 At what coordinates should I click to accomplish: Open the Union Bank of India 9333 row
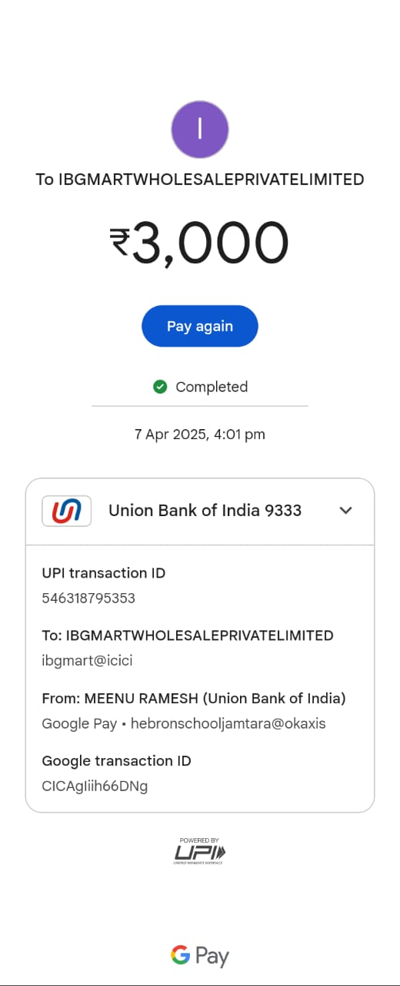coord(200,511)
